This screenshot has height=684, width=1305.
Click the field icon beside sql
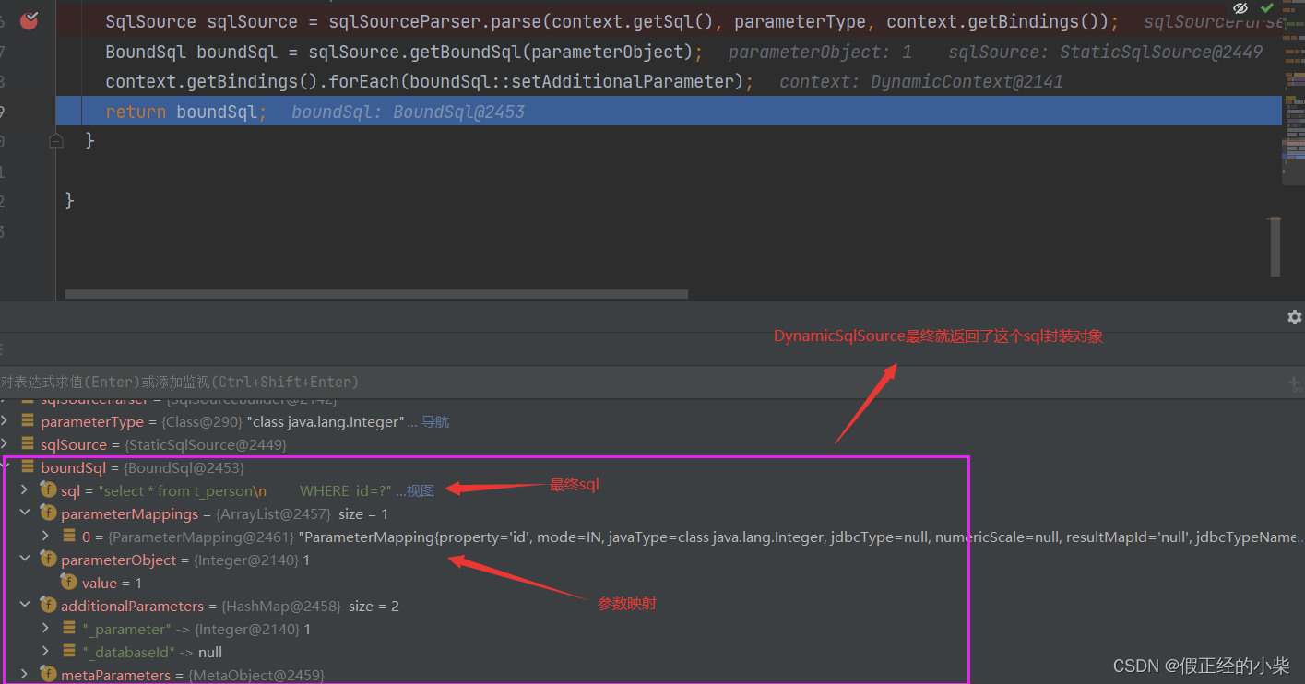click(48, 489)
